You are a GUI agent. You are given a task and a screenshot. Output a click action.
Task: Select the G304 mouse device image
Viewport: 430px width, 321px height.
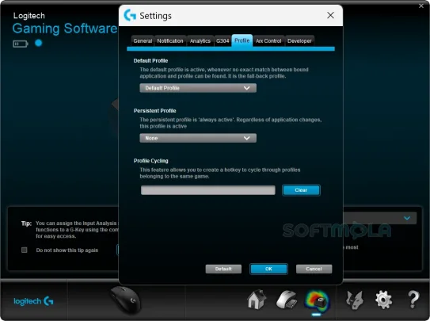(126, 300)
